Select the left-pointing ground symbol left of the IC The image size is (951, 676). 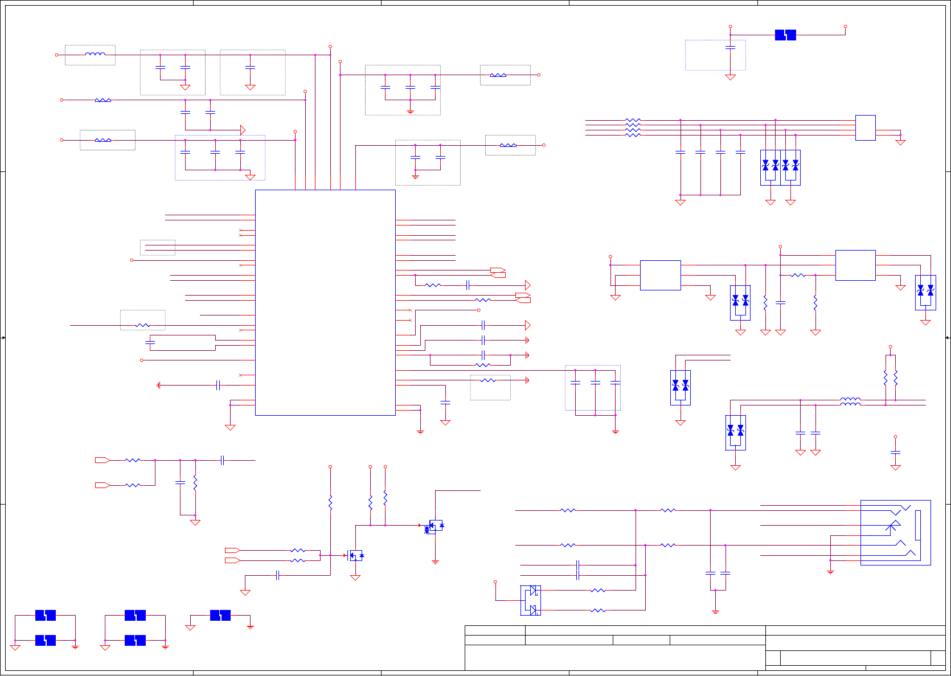tap(159, 386)
